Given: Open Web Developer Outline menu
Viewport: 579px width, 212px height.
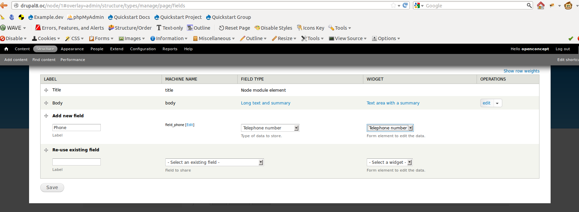Looking at the screenshot, I should [x=253, y=38].
